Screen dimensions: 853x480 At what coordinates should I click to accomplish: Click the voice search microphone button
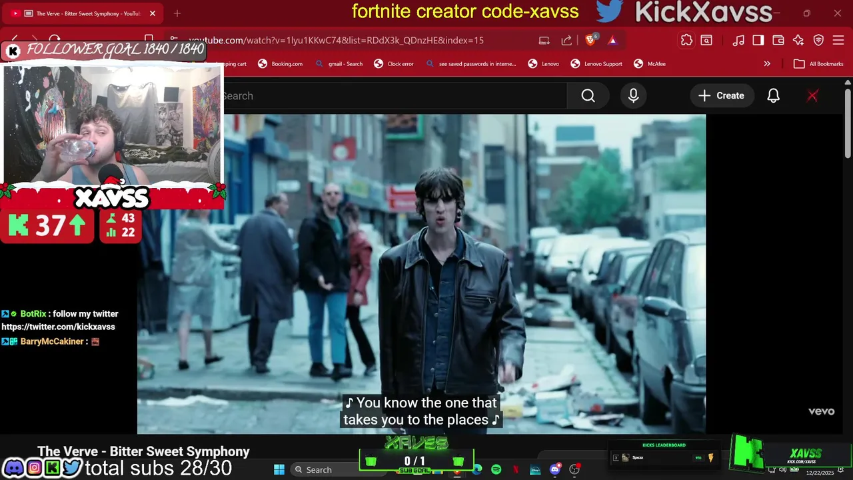633,96
